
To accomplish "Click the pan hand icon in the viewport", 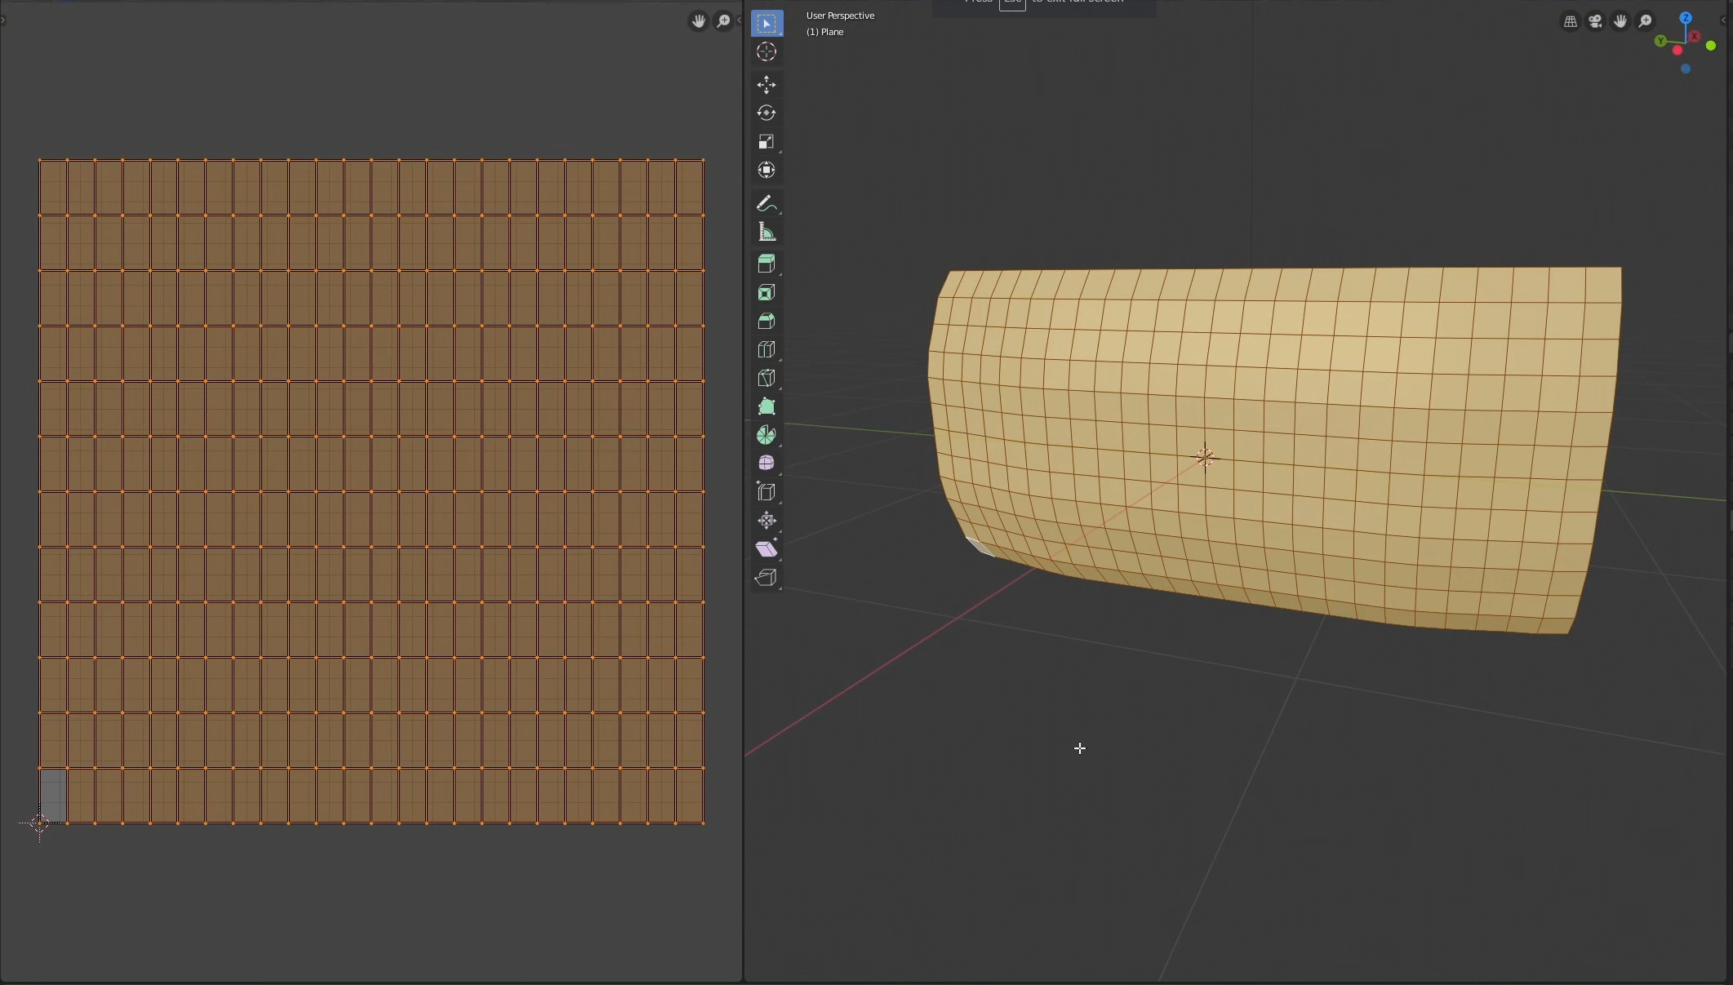I will [1620, 21].
